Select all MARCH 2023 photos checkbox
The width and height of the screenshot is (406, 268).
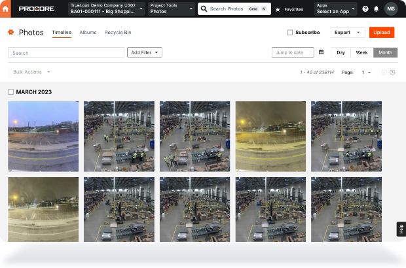tap(11, 92)
